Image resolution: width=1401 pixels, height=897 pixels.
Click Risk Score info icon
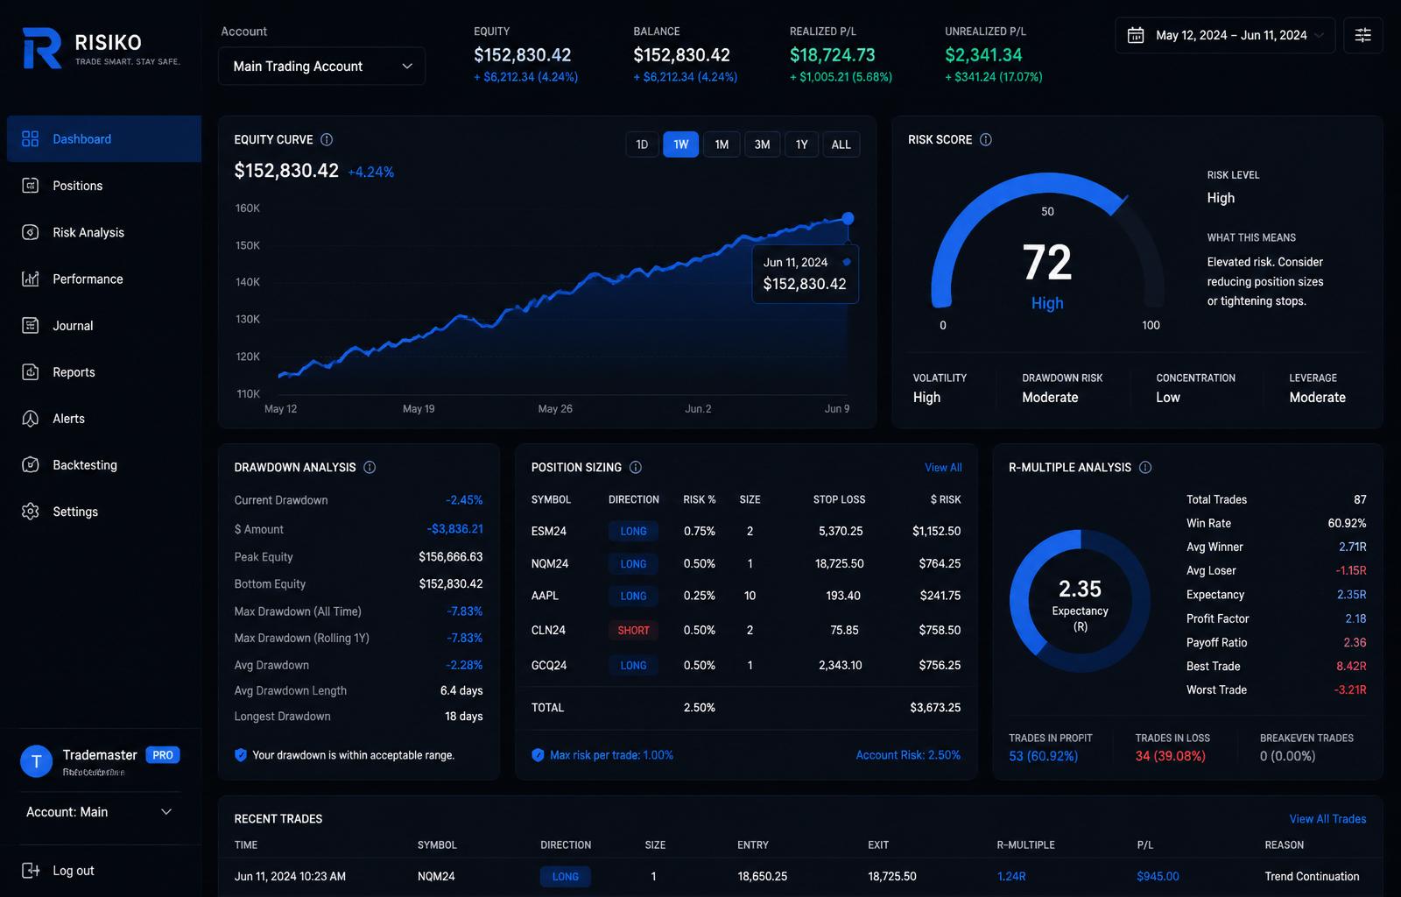click(986, 139)
